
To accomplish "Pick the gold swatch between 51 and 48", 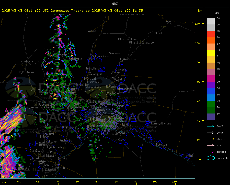I will tap(211, 60).
